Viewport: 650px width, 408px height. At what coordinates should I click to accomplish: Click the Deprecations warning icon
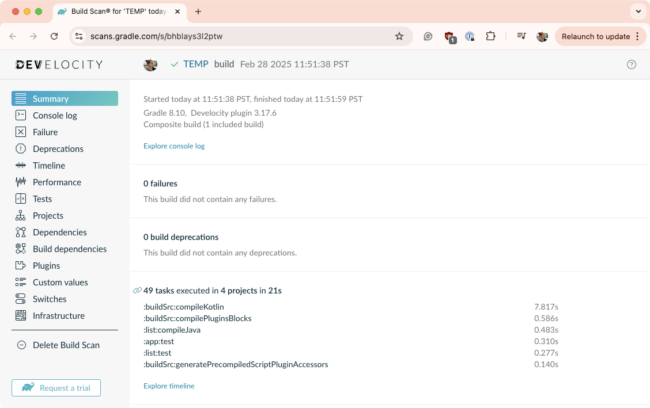[x=21, y=149]
